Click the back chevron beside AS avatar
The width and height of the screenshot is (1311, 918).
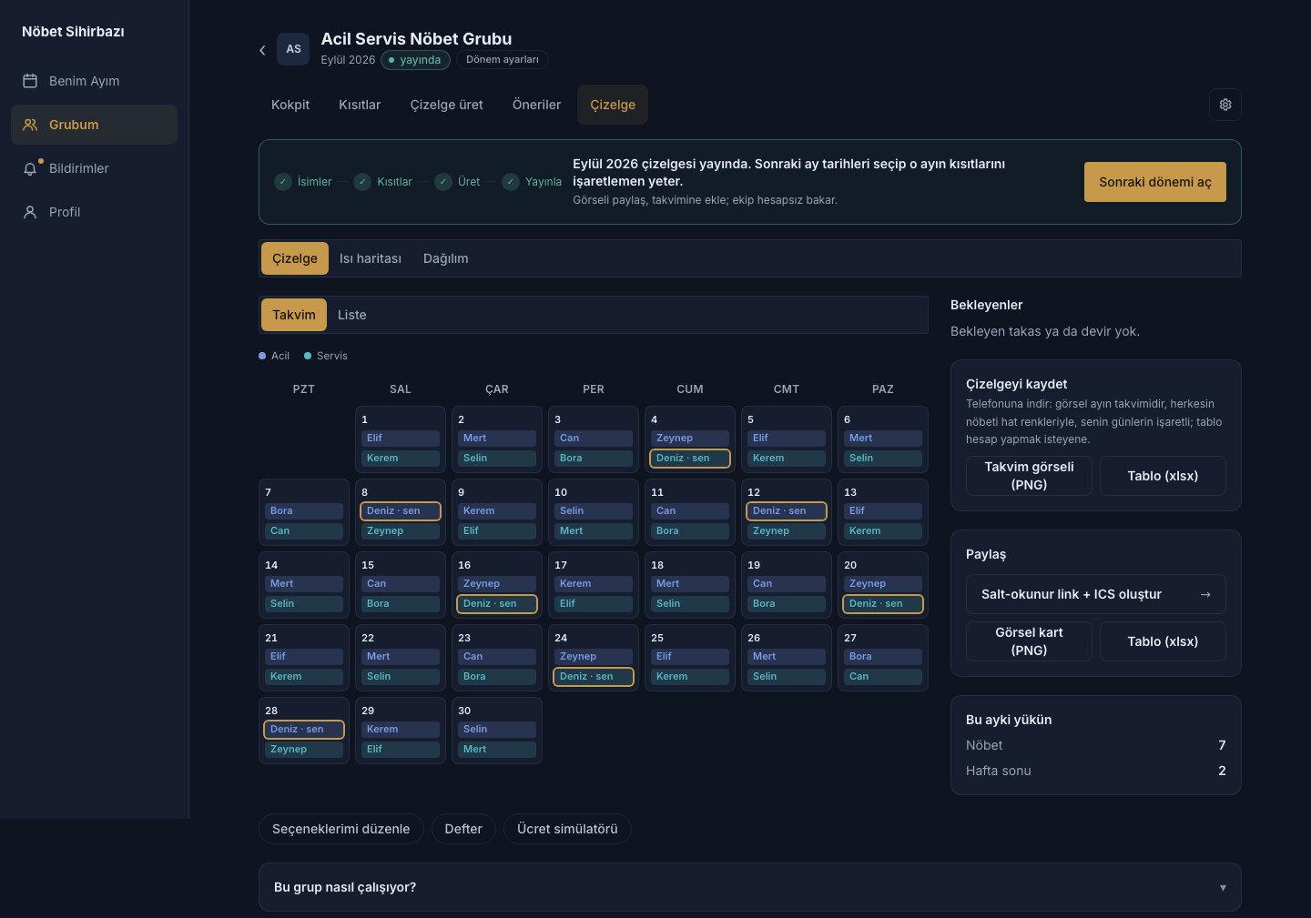262,50
